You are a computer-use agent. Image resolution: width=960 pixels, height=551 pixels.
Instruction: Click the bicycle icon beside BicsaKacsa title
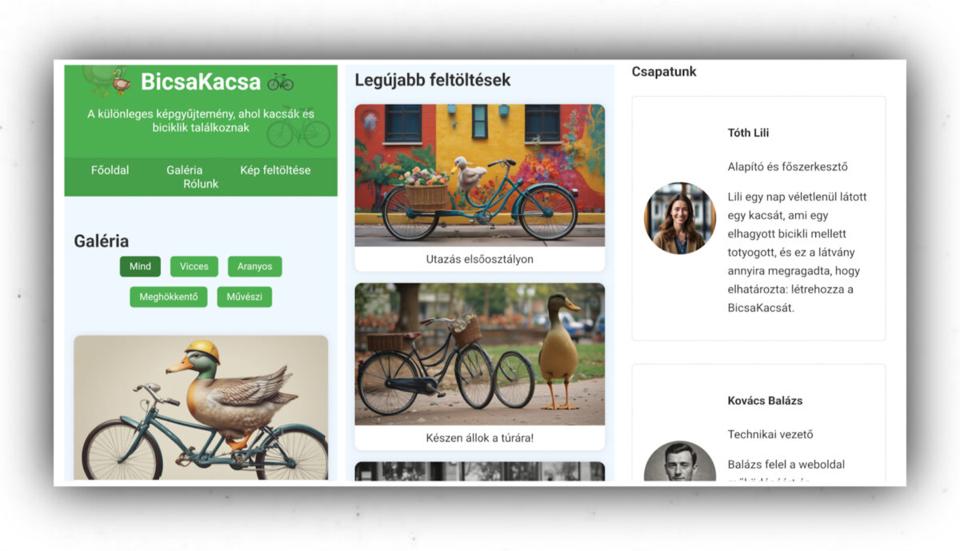(x=280, y=82)
